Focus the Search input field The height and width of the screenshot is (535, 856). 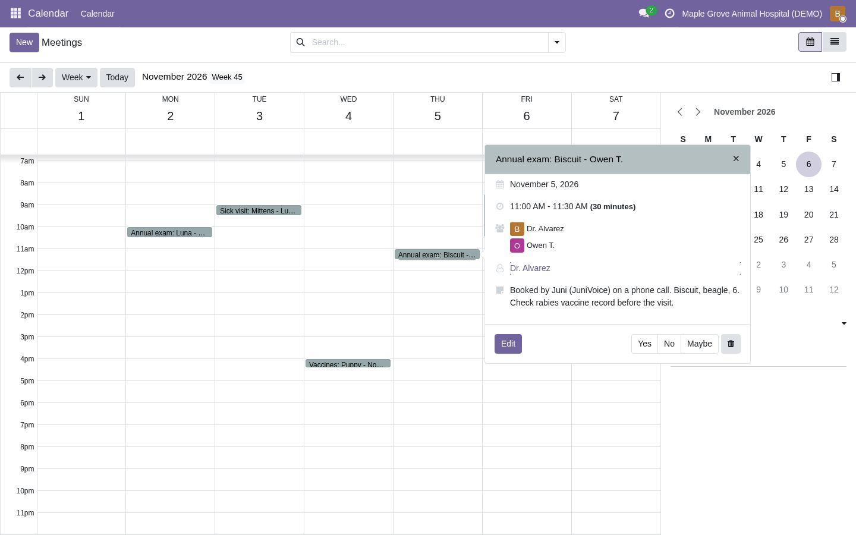click(x=428, y=42)
